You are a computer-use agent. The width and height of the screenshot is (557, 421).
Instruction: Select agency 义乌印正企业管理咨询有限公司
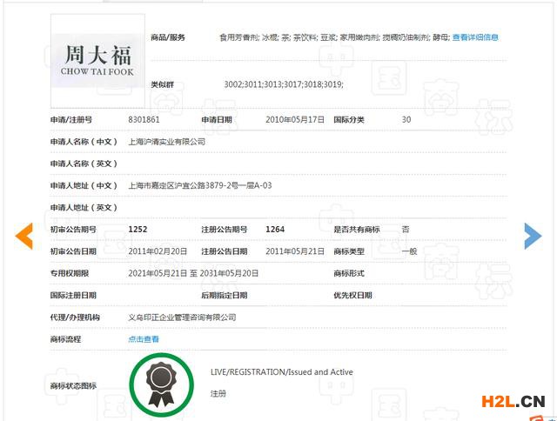tap(182, 317)
